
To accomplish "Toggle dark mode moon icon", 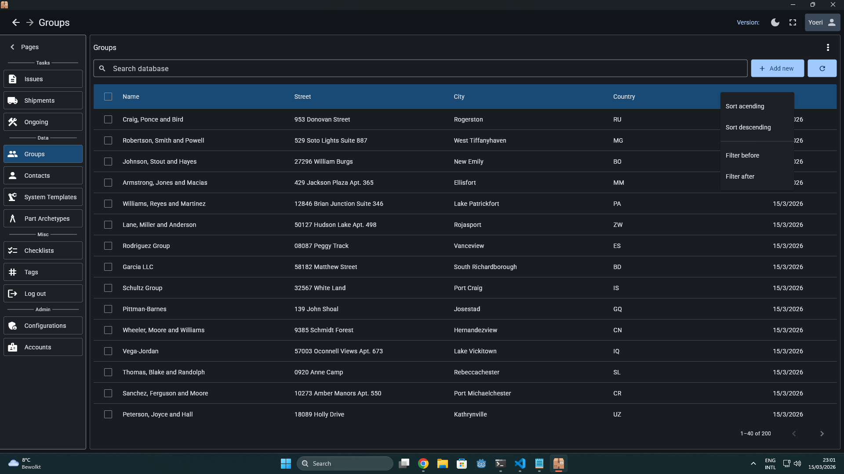I will tap(775, 22).
